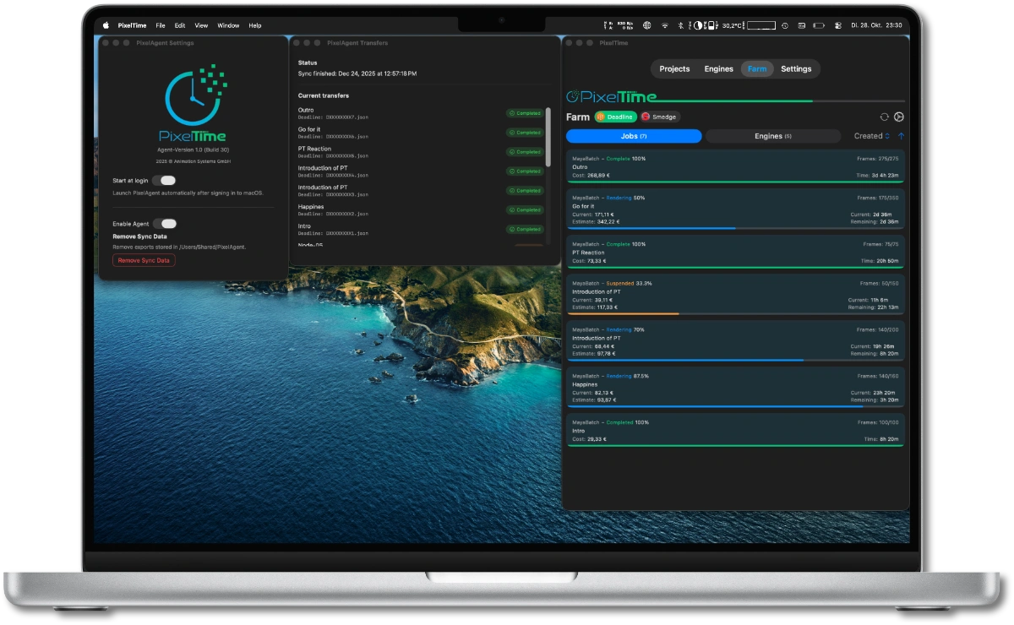Select the Deadline farm manager chip
Viewport: 1014px width, 625px height.
pos(615,117)
